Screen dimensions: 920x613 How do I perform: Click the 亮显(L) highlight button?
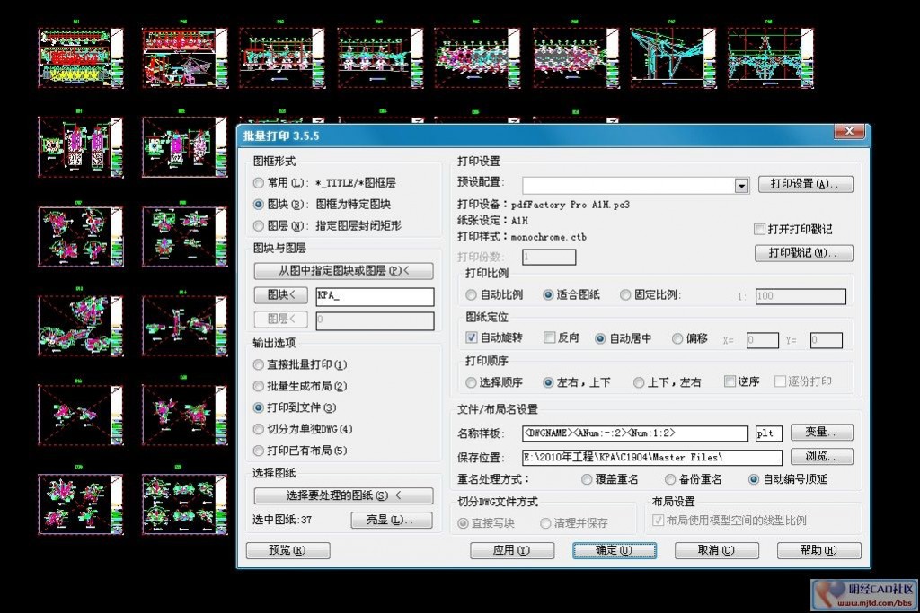pos(392,519)
